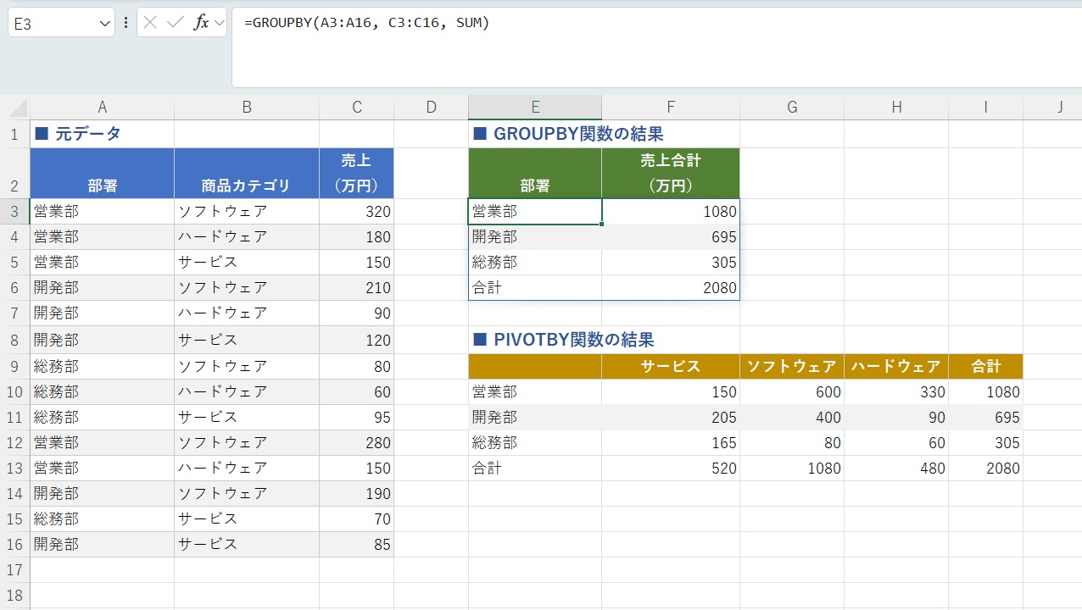Select the サービス column header in PIVOTBY results
The image size is (1082, 610).
pos(671,366)
